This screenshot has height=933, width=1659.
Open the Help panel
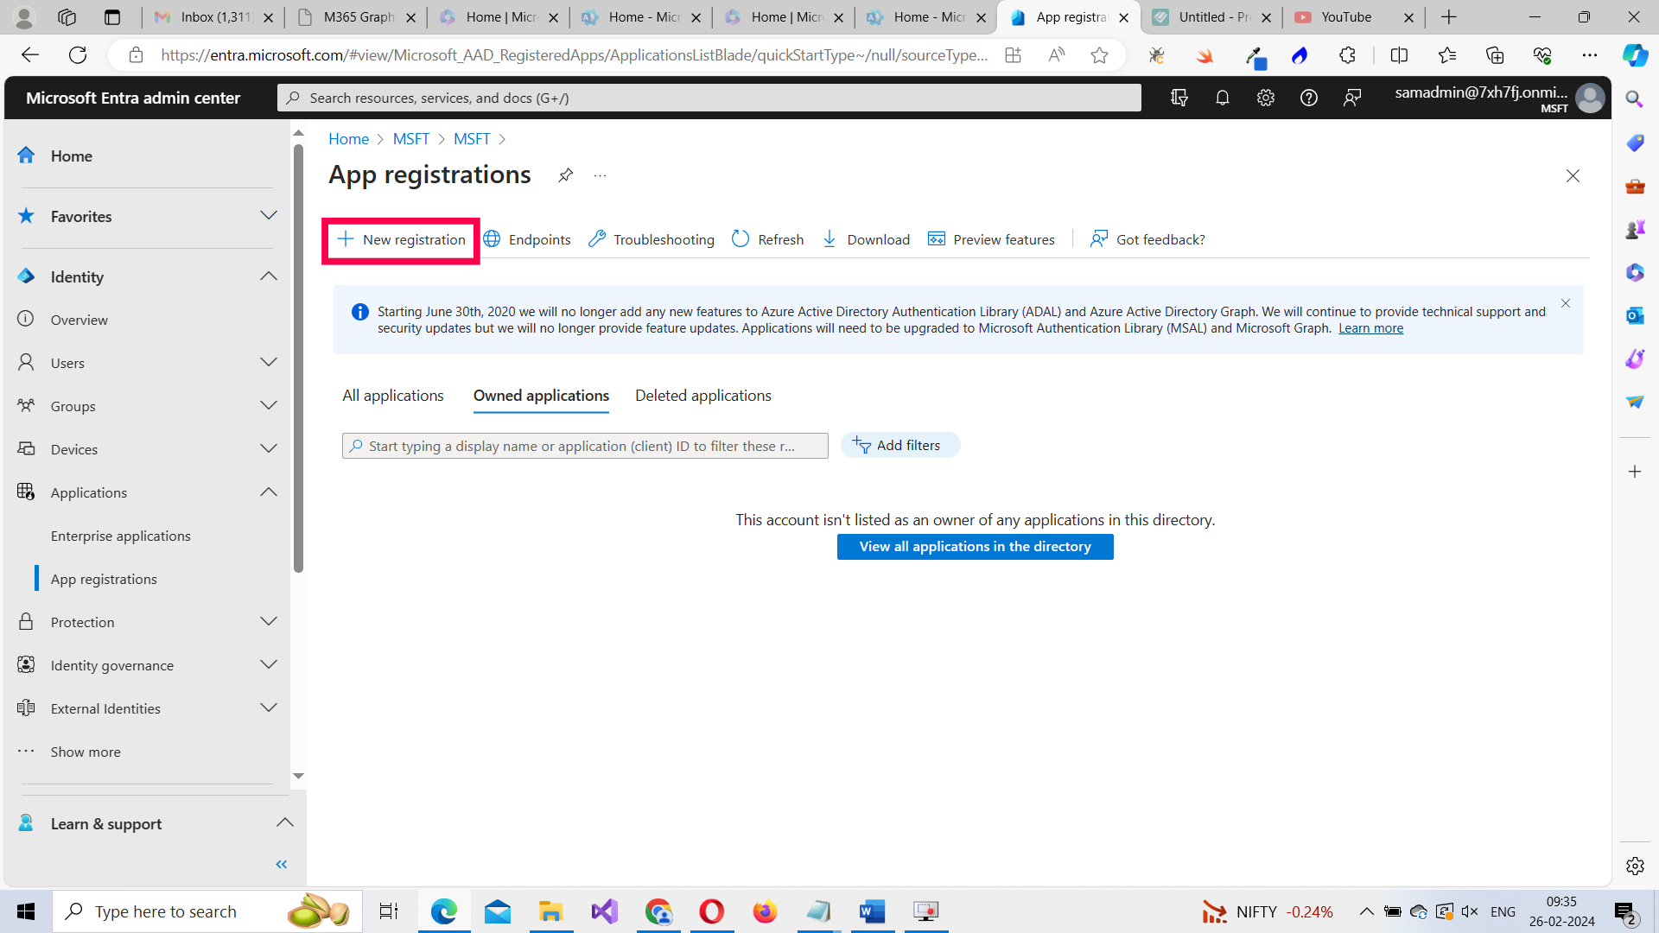(x=1308, y=98)
